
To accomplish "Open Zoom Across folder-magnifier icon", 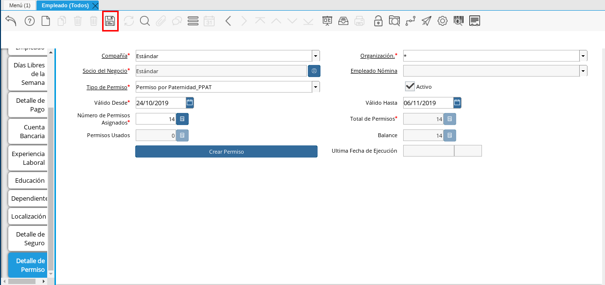I will [394, 21].
